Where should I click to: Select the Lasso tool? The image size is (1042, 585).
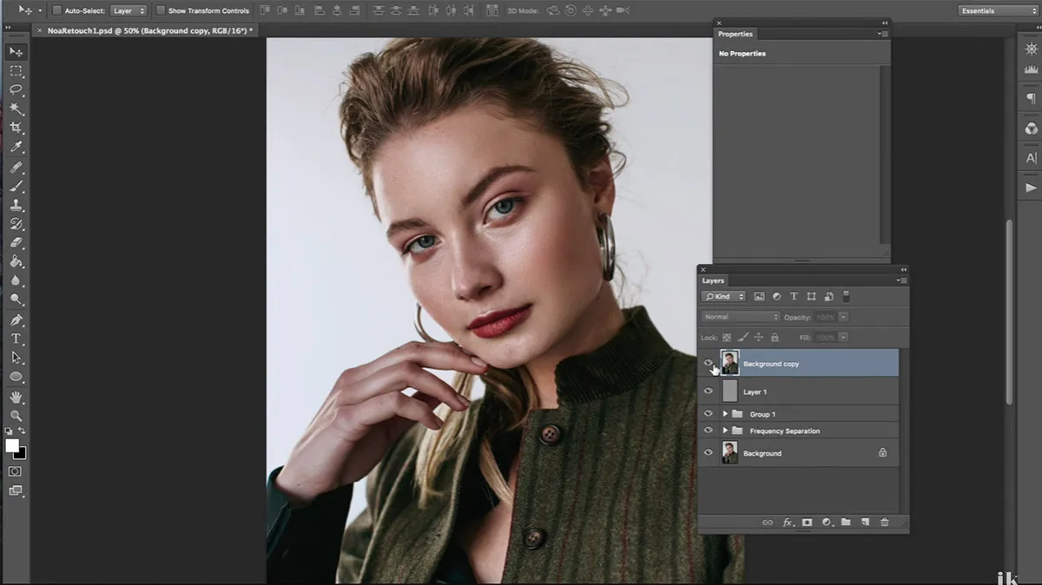pyautogui.click(x=16, y=90)
